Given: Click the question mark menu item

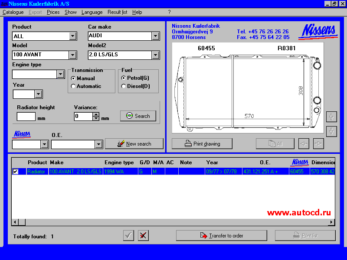Looking at the screenshot, I should pyautogui.click(x=169, y=12).
